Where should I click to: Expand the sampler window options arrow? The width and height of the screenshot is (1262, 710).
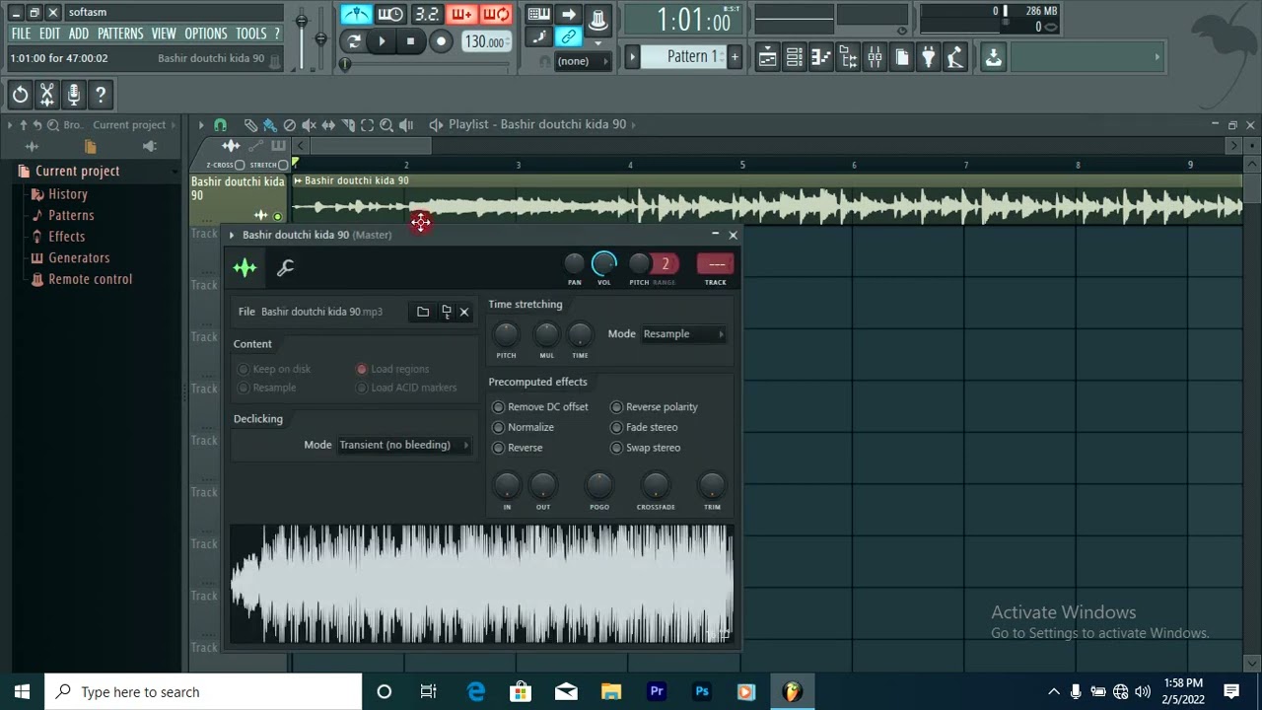(232, 235)
